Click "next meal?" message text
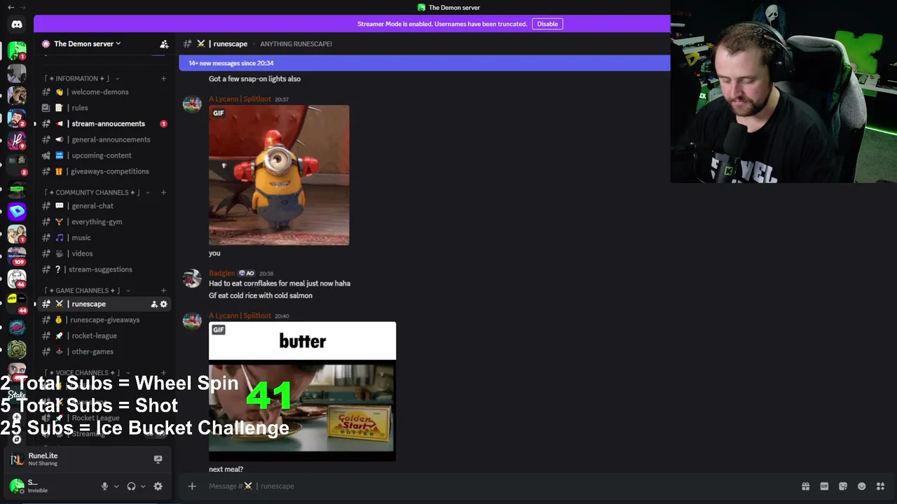897x504 pixels. click(x=226, y=469)
